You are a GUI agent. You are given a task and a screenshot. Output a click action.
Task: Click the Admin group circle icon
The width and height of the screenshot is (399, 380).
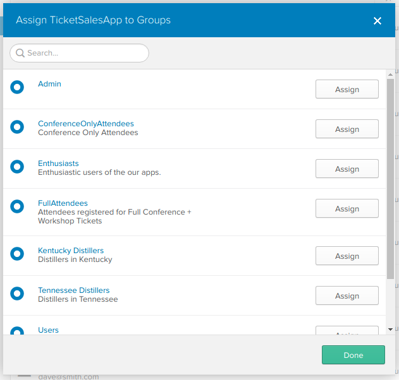[17, 87]
